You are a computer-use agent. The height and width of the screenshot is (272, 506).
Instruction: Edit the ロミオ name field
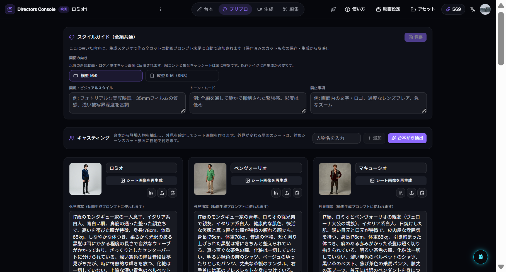(141, 168)
